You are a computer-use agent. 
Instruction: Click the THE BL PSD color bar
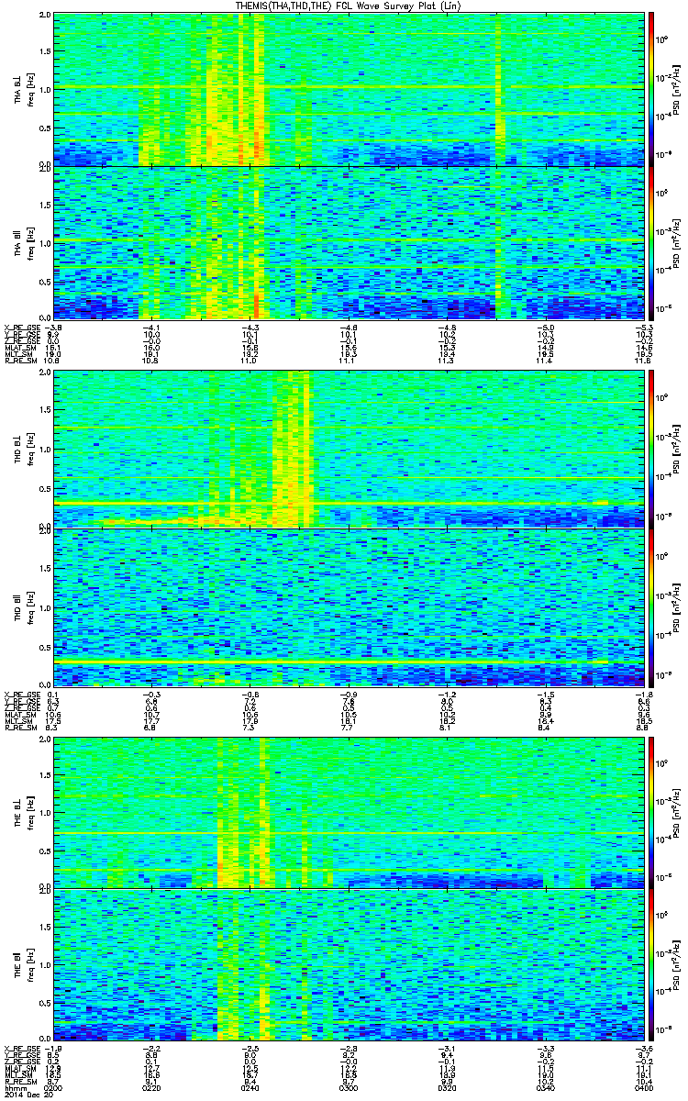(x=652, y=811)
